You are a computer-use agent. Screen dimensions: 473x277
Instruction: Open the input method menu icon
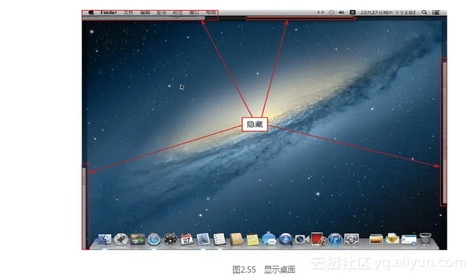pyautogui.click(x=352, y=12)
